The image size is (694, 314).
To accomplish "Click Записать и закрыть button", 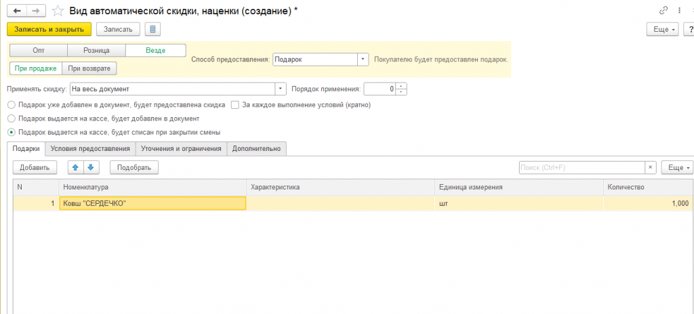I will [x=49, y=29].
